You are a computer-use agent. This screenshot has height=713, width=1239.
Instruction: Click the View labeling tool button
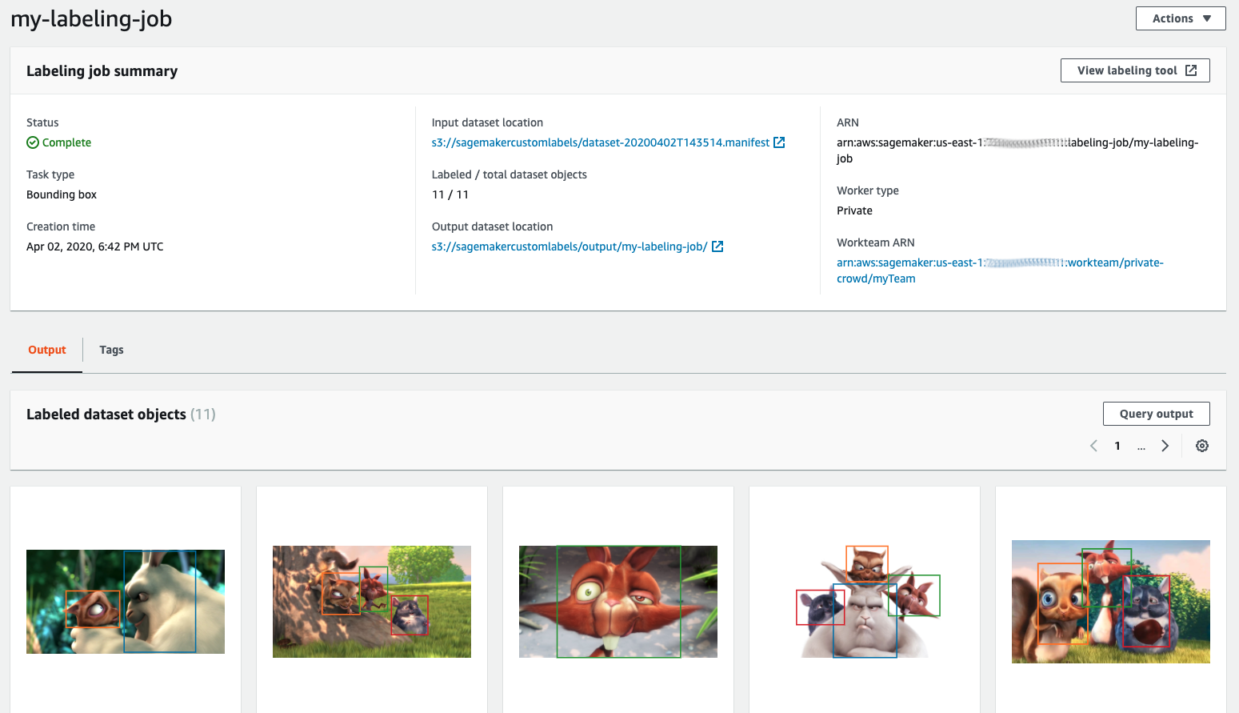pyautogui.click(x=1134, y=70)
